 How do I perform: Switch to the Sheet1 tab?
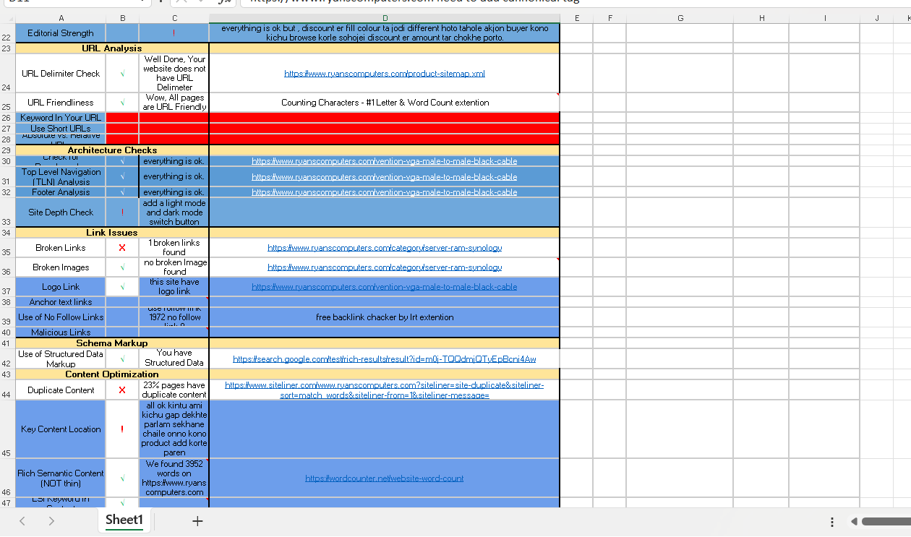point(124,520)
